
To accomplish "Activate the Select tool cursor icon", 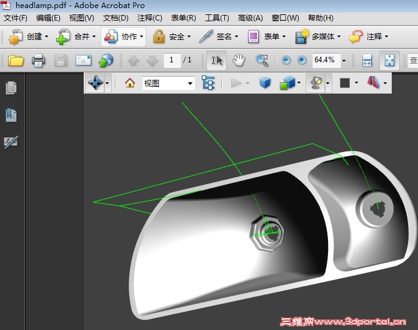I will click(216, 60).
